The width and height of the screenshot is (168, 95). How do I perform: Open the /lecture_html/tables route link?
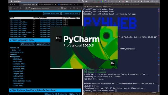pos(18,34)
